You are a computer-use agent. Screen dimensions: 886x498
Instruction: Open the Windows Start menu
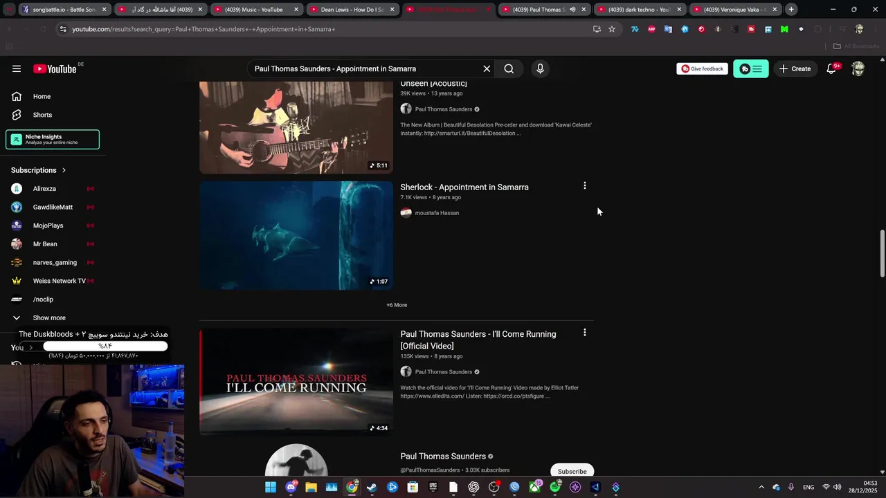271,487
